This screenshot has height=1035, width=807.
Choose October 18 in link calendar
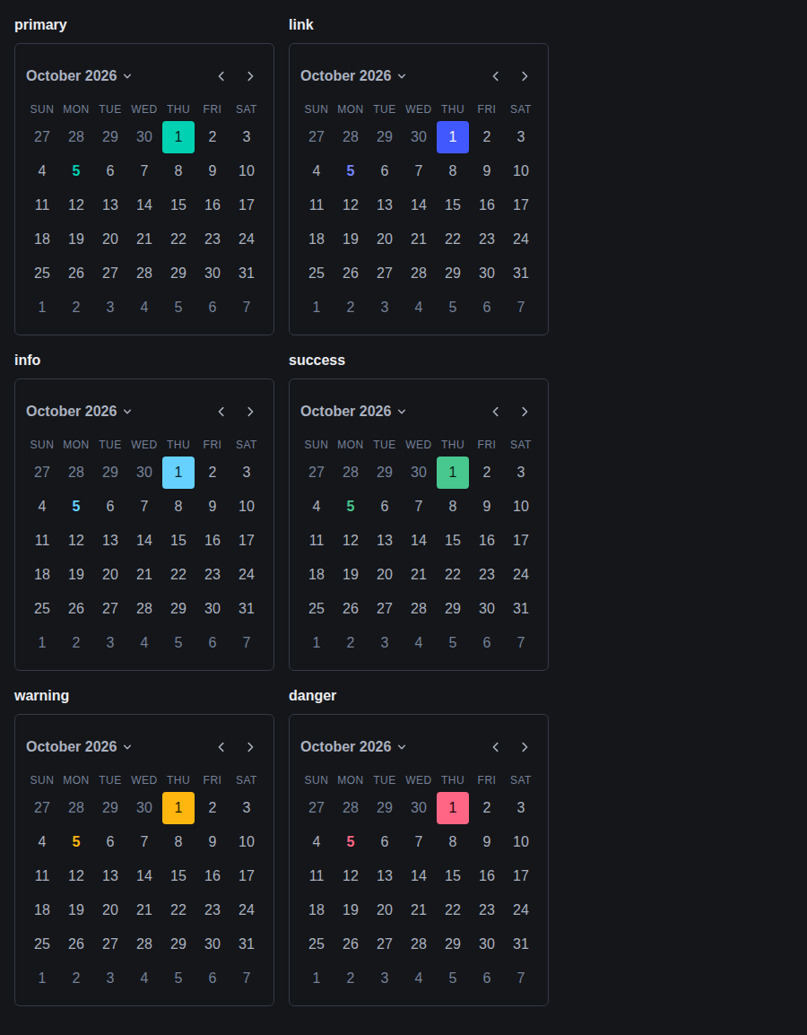pos(317,239)
